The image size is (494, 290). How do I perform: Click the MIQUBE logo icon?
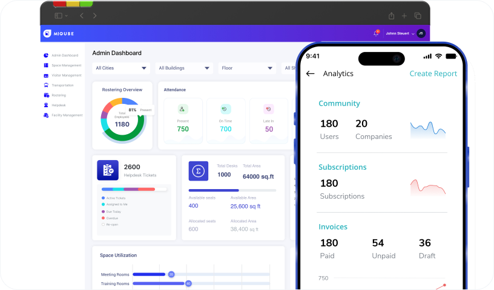pyautogui.click(x=47, y=33)
